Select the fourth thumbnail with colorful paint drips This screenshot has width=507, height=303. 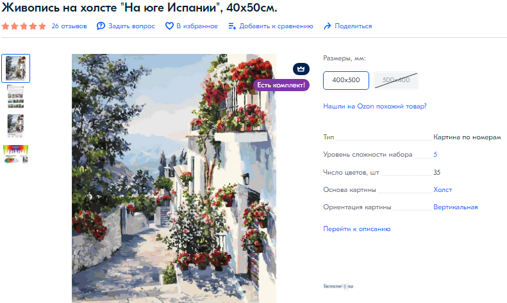coord(16,154)
